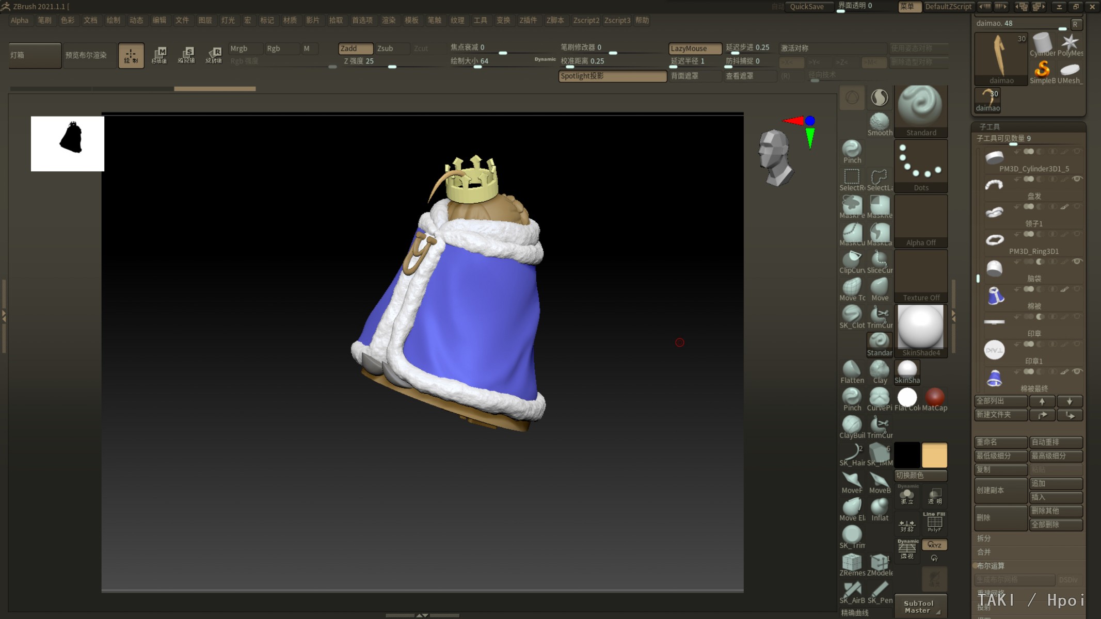The width and height of the screenshot is (1101, 619).
Task: Expand the 布尔运算 (Boolean) section
Action: point(990,566)
